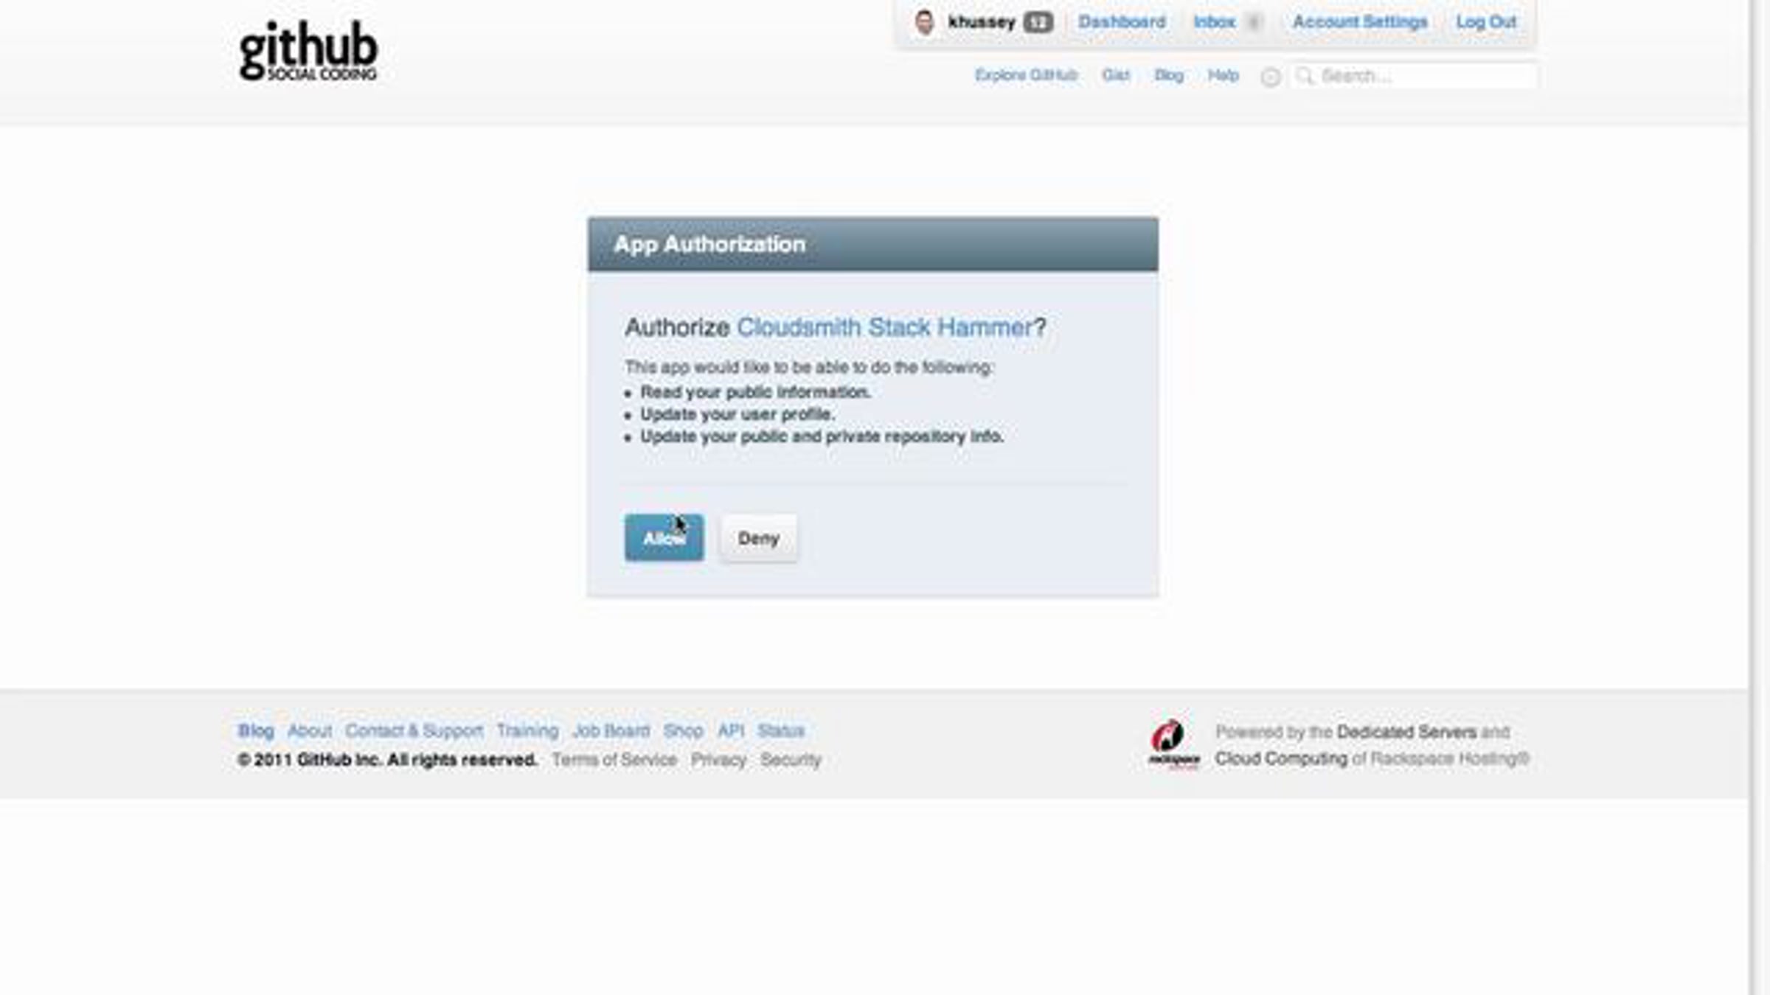Allow the app authorization

(x=664, y=538)
